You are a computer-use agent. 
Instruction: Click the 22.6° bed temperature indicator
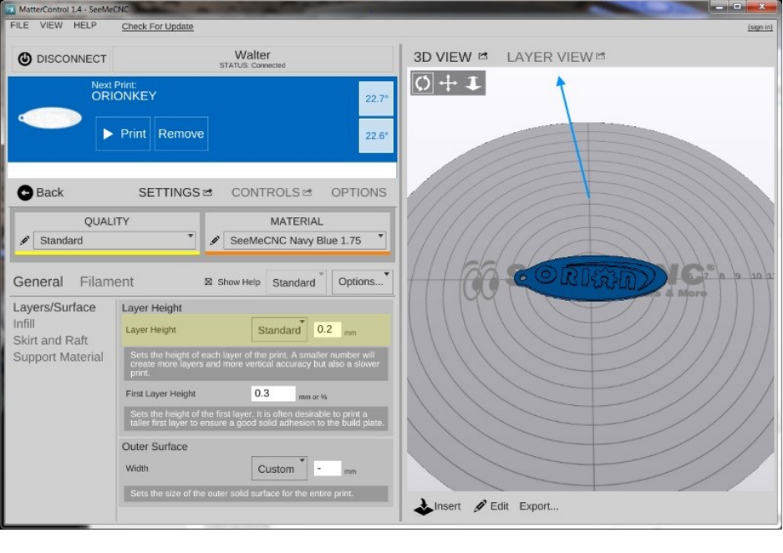click(x=376, y=136)
